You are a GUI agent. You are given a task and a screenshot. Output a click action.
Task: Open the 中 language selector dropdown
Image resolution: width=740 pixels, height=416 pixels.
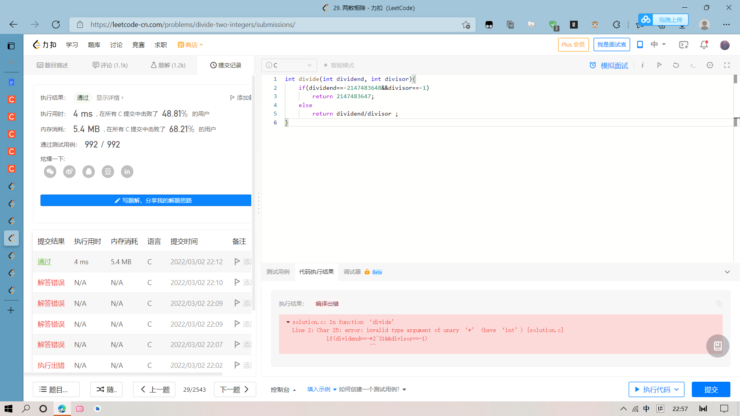coord(658,45)
